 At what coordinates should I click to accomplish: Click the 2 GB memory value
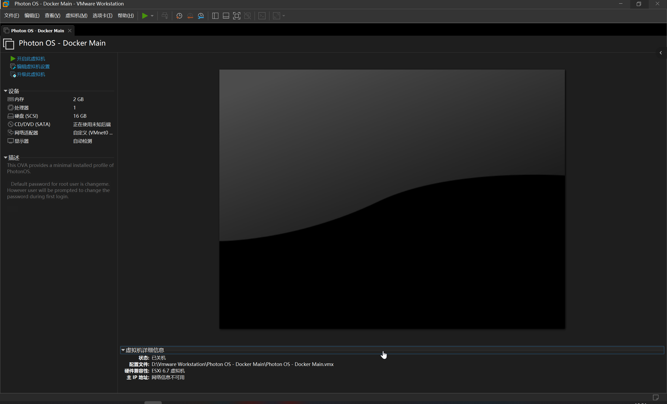(x=78, y=99)
